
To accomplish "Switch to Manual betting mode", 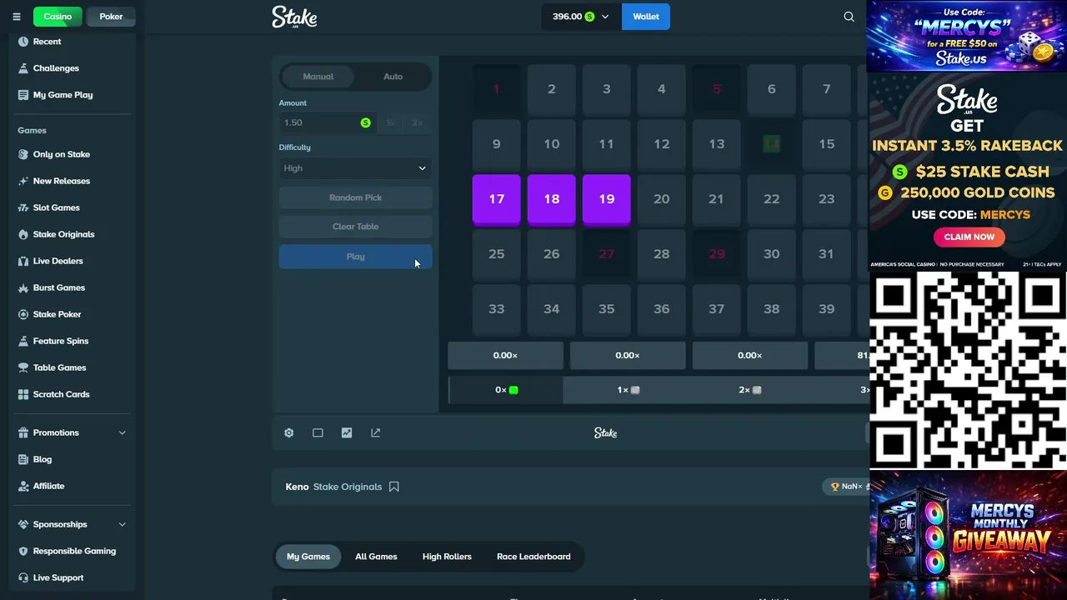I will 318,77.
